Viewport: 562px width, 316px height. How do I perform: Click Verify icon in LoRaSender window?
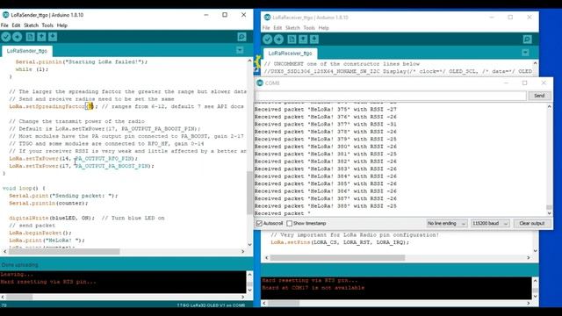tap(6, 37)
